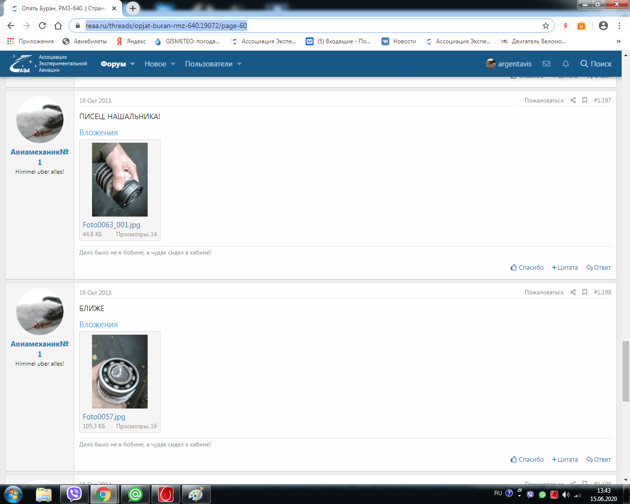Expand the Новое menu dropdown
630x504 pixels.
[x=173, y=64]
